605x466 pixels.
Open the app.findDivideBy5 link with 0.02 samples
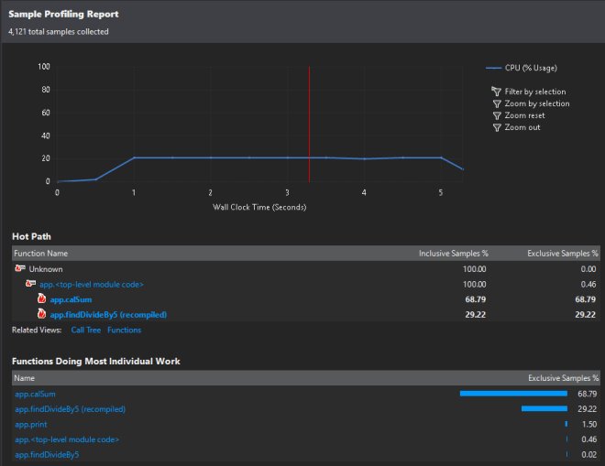pos(47,455)
